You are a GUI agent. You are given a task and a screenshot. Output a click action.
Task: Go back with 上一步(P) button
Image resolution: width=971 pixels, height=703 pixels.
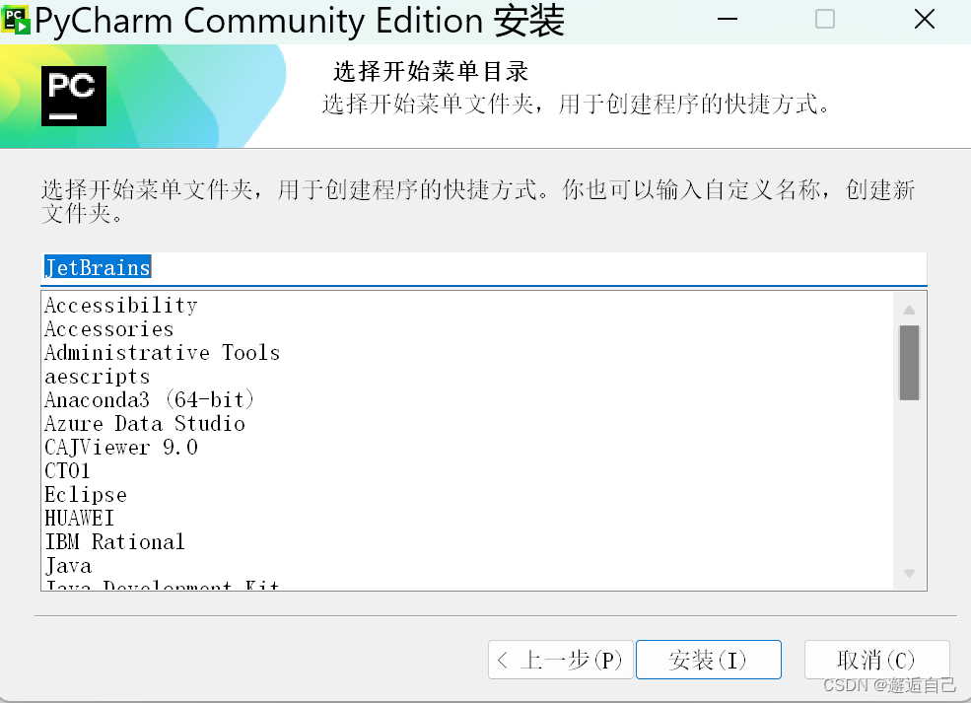pyautogui.click(x=561, y=660)
